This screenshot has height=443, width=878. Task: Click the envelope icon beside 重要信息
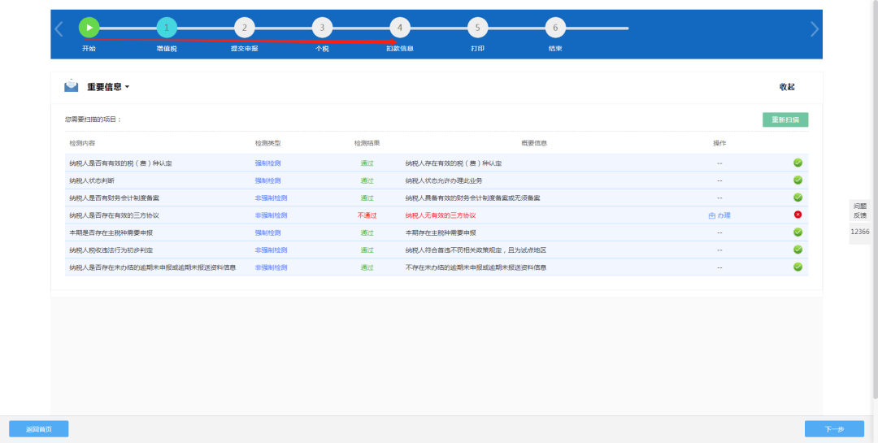tap(72, 86)
